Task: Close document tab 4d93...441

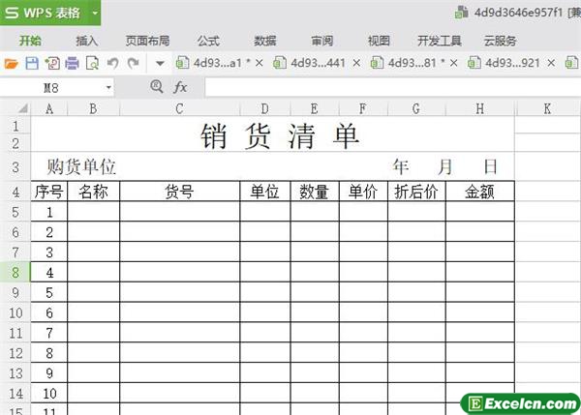Action: point(356,63)
